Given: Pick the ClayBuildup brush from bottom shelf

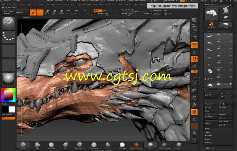Looking at the screenshot, I should click(51, 145).
